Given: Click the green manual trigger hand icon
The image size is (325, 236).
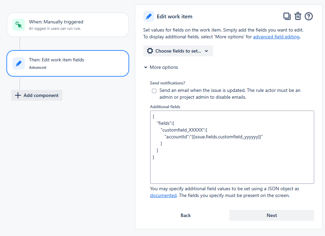Looking at the screenshot, I should click(x=19, y=24).
